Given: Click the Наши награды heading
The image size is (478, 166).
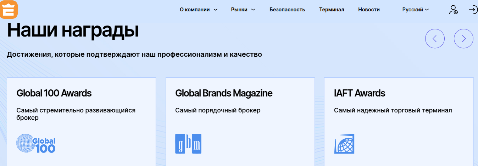Looking at the screenshot, I should [73, 30].
